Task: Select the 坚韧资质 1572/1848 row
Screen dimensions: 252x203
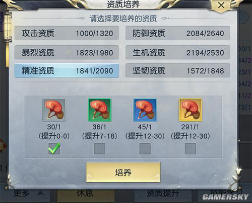Action: (178, 71)
